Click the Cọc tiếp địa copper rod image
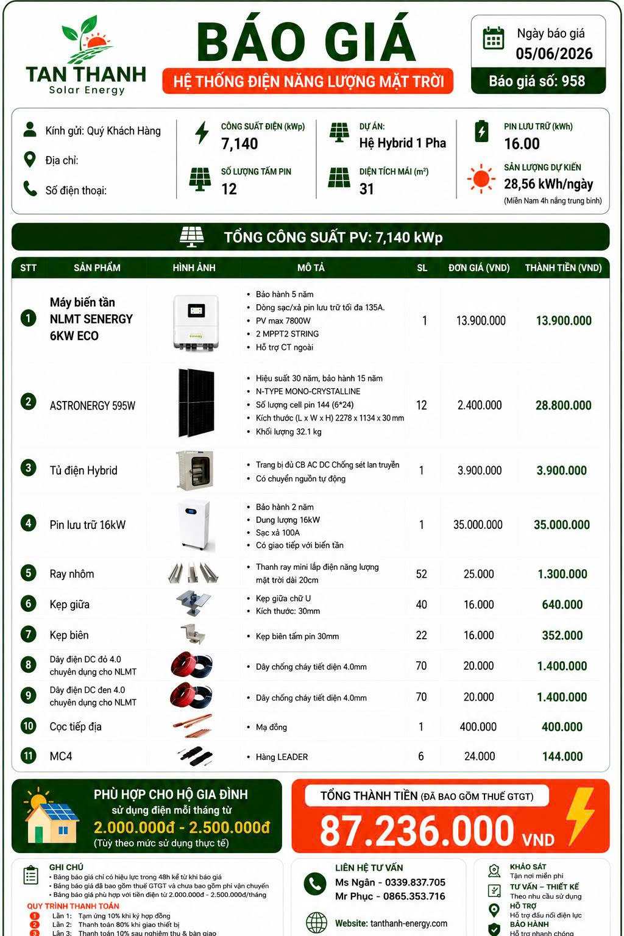This screenshot has width=624, height=936. pyautogui.click(x=193, y=726)
